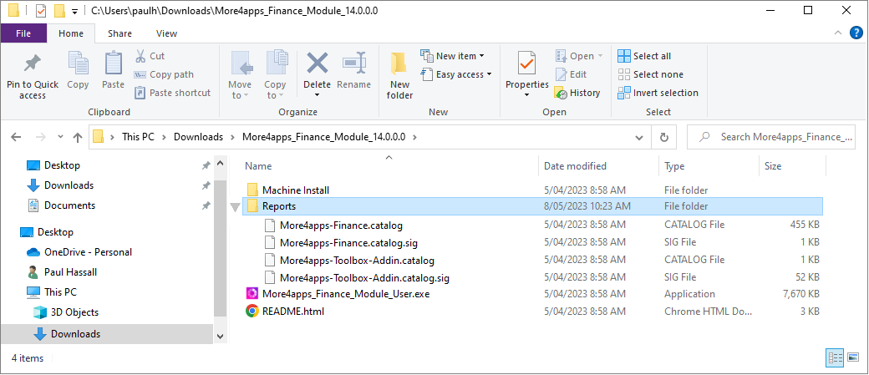The width and height of the screenshot is (869, 375).
Task: Click Downloads in the address bar
Action: tap(198, 137)
